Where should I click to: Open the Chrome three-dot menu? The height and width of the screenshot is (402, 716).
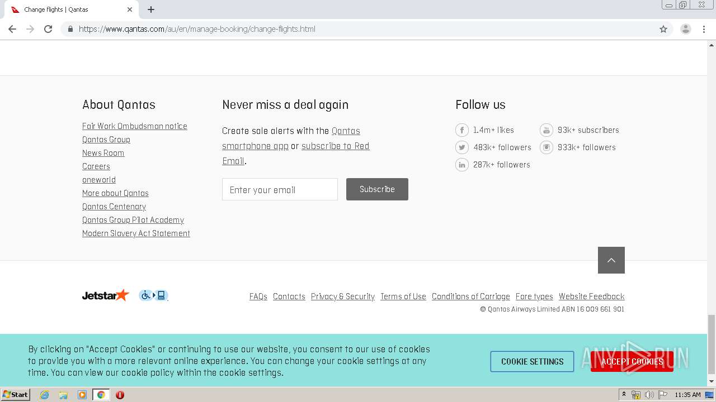click(704, 29)
